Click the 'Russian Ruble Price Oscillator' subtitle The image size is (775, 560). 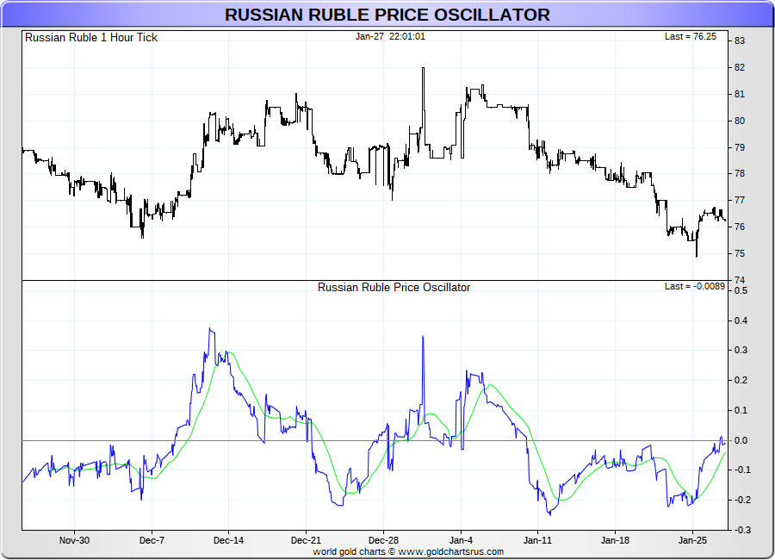394,288
